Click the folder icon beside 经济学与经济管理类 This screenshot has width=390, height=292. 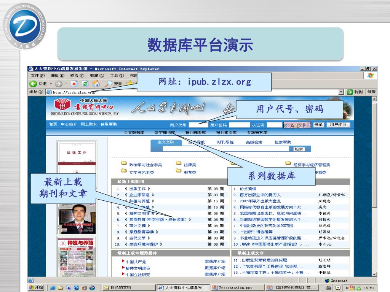pos(288,163)
